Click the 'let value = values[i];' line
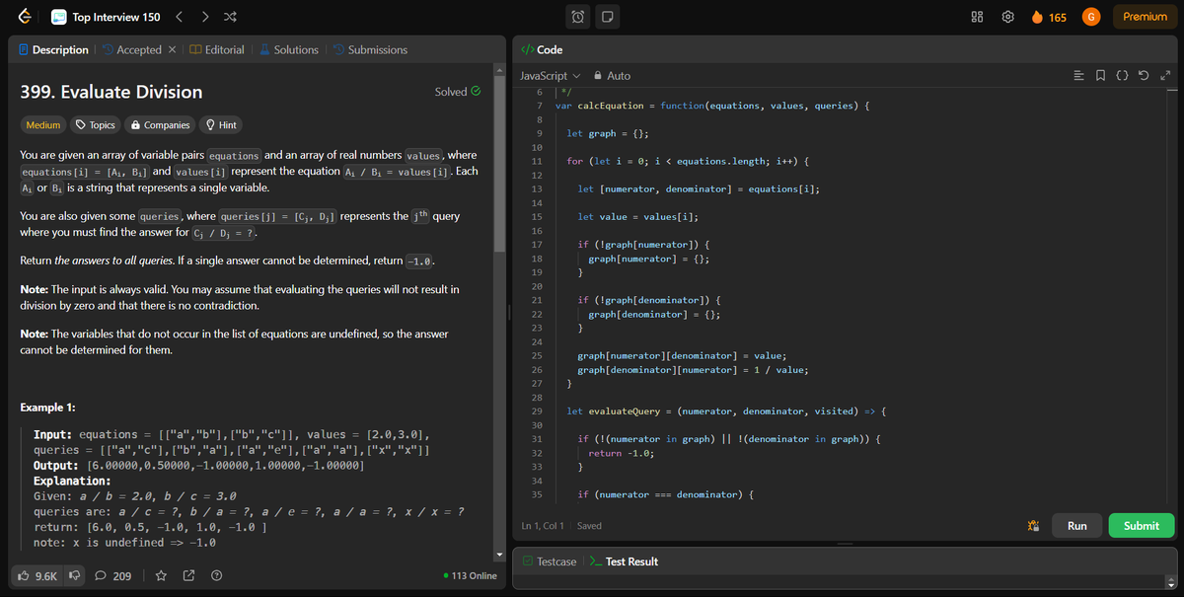Image resolution: width=1184 pixels, height=597 pixels. click(x=638, y=216)
